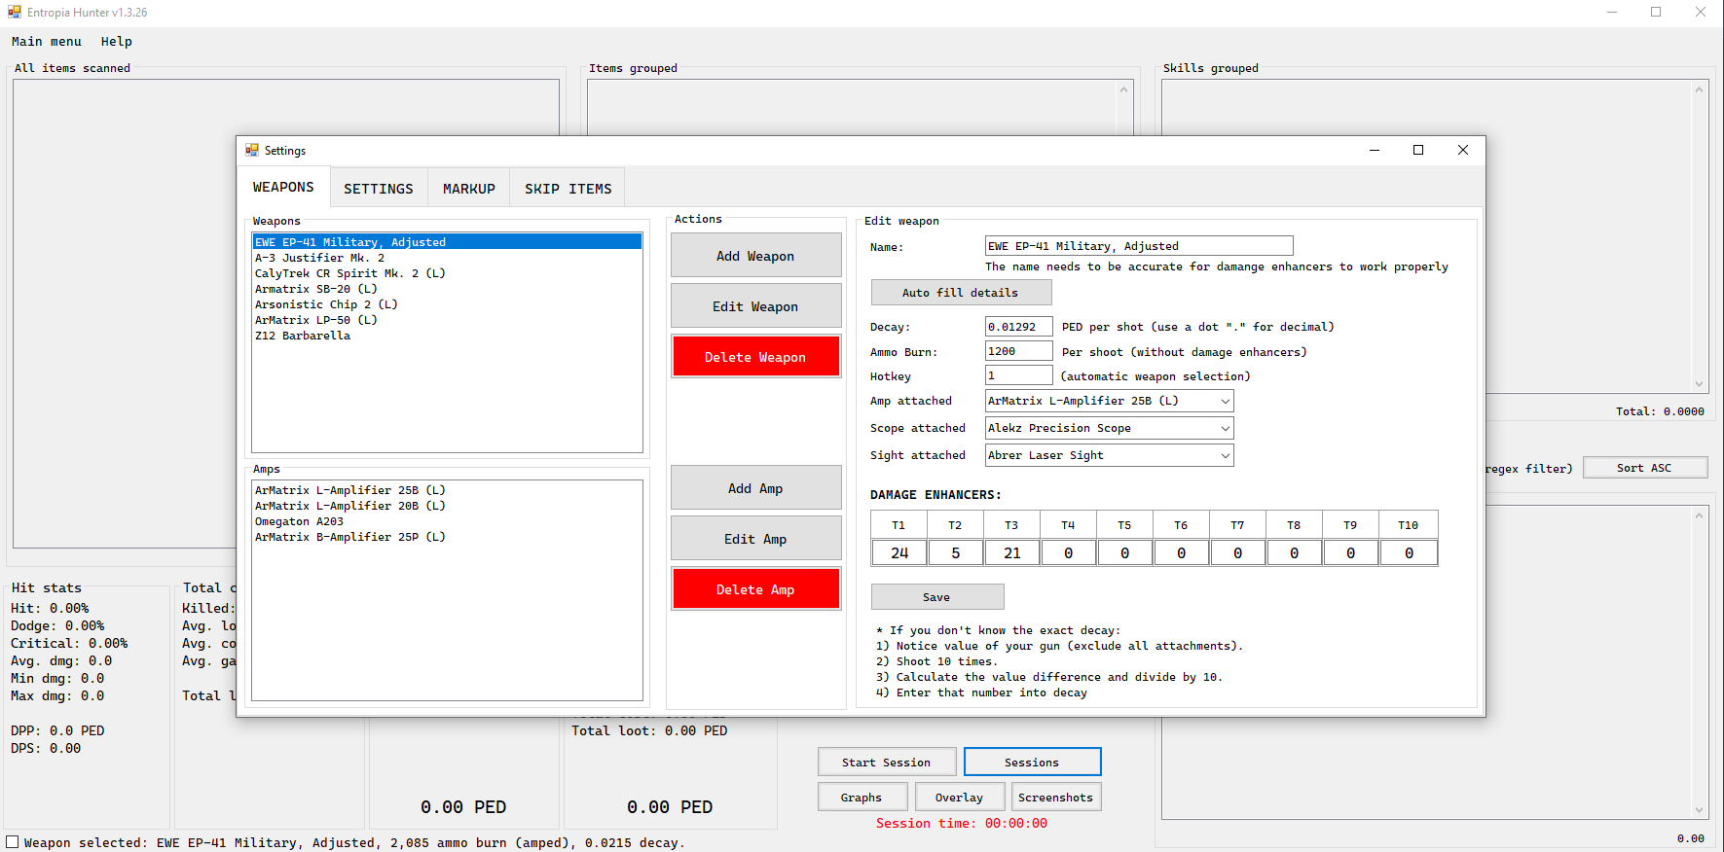Switch to the WEAPONS tab
Screen dimensions: 1724x852
pyautogui.click(x=283, y=187)
